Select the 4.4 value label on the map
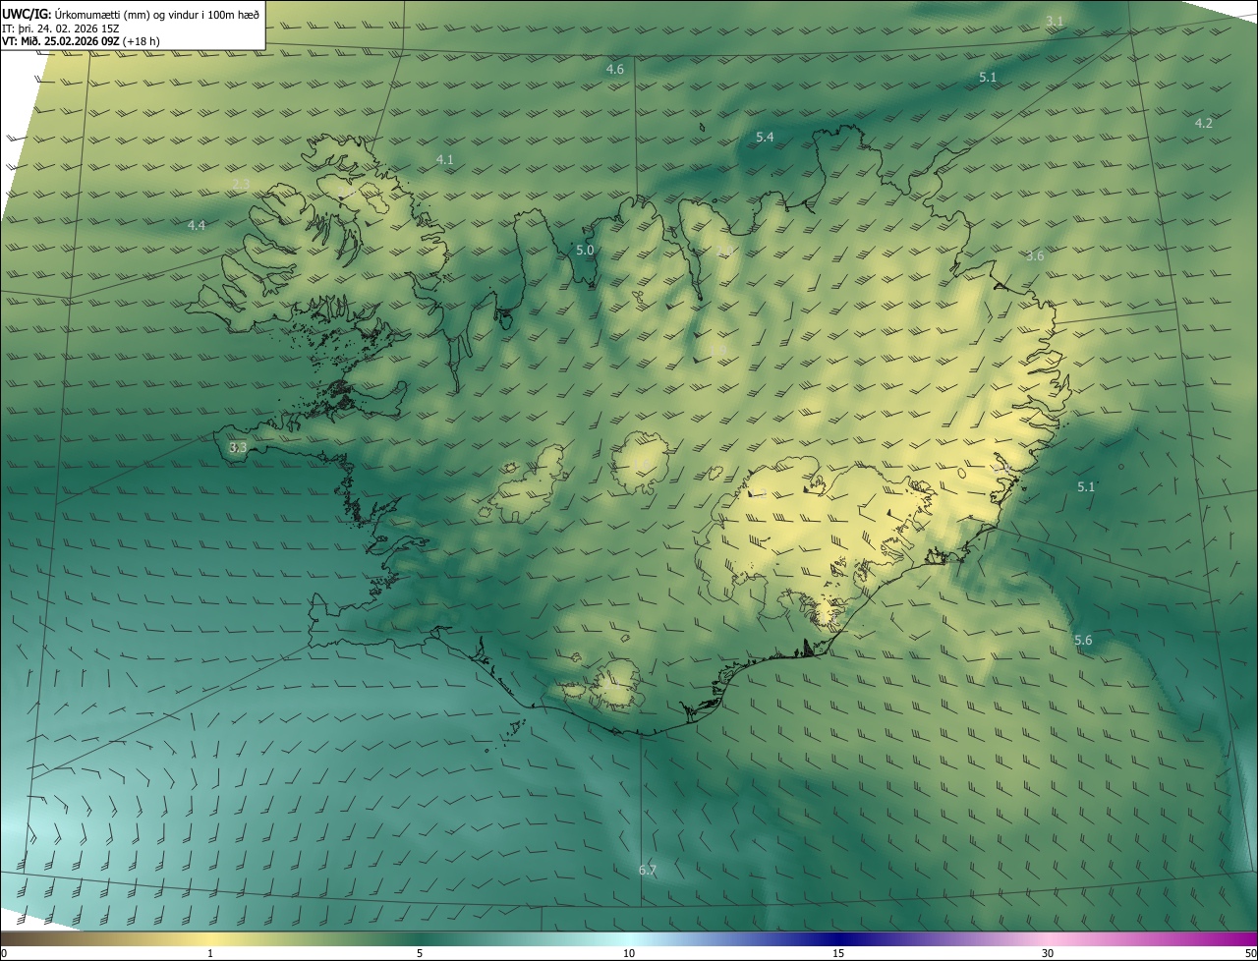Image resolution: width=1258 pixels, height=961 pixels. coord(197,225)
